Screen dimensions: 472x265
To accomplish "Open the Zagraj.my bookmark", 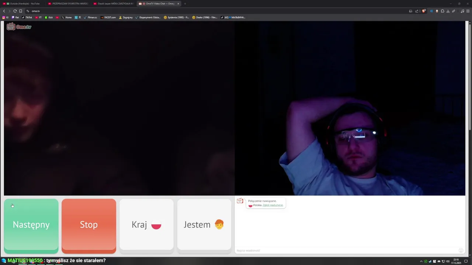I will pos(126,17).
